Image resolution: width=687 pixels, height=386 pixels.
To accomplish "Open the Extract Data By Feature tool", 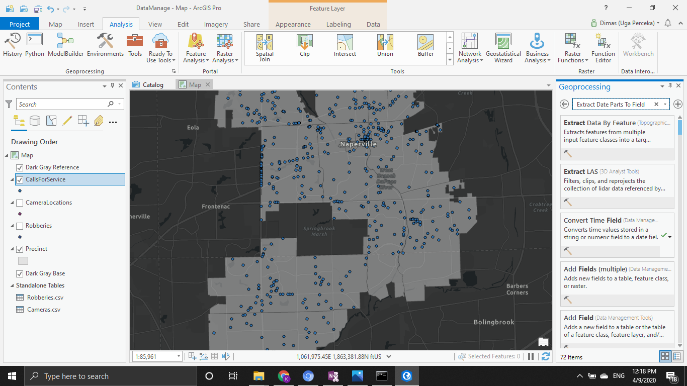I will (599, 123).
